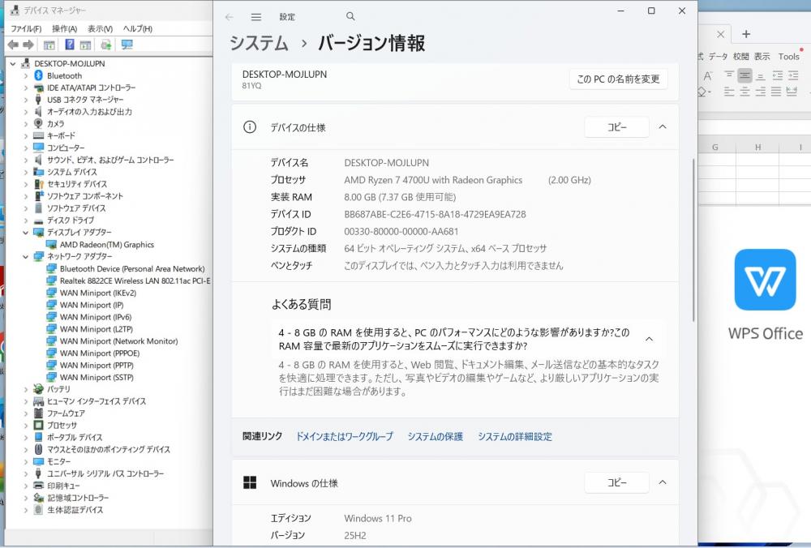Click distributed alignment icon in WPS ribbon
The height and width of the screenshot is (548, 811).
792,92
